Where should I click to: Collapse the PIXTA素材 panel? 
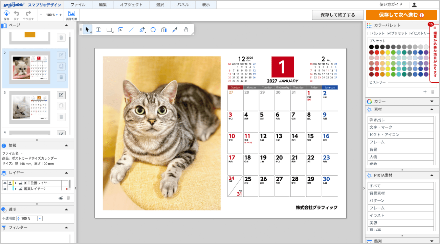(432, 176)
